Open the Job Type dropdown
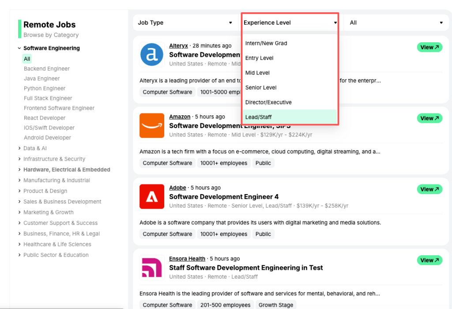 tap(185, 22)
